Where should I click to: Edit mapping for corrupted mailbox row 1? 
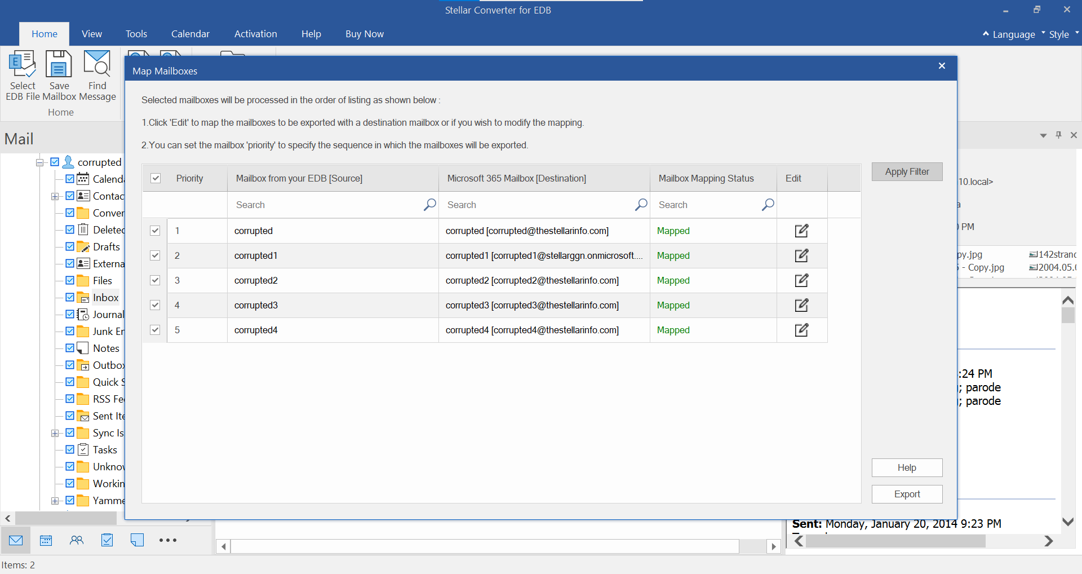coord(801,231)
